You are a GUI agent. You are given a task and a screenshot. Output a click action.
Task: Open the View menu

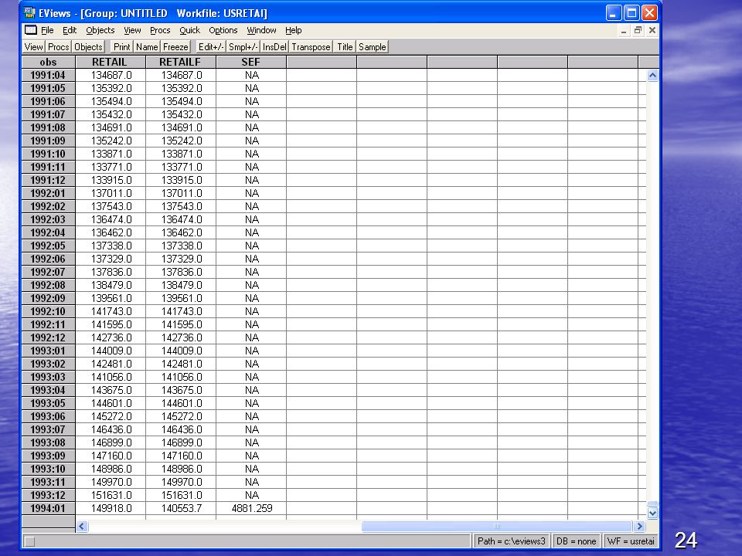132,30
